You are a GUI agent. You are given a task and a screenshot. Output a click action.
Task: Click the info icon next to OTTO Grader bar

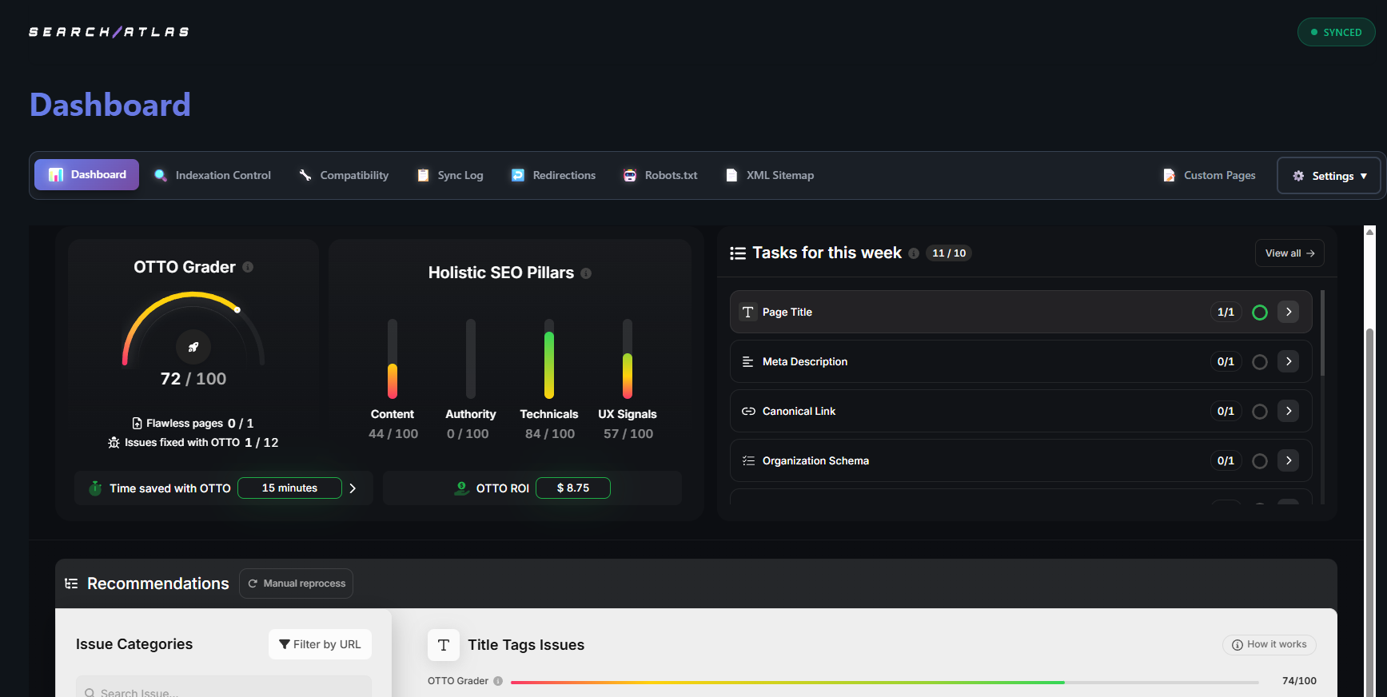[498, 681]
